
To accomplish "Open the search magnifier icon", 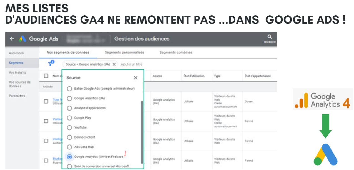I will tap(270, 37).
